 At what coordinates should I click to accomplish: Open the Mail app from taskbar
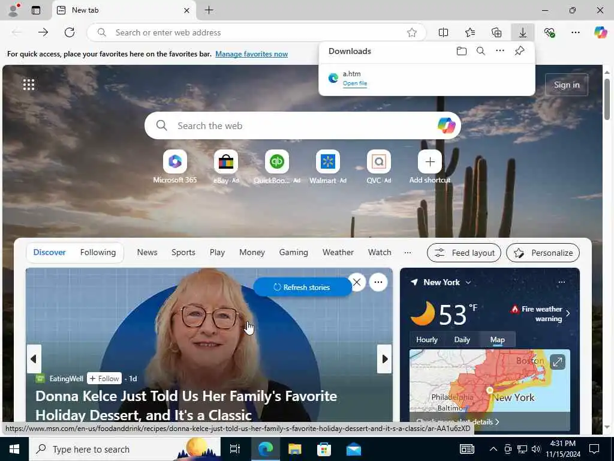[354, 449]
